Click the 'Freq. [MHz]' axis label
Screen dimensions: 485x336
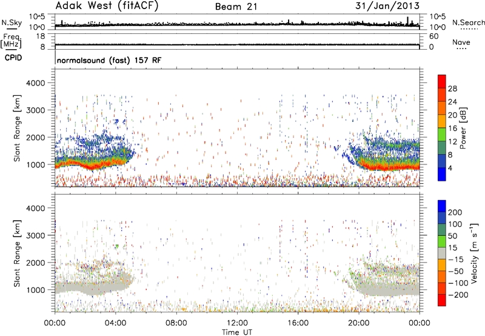[x=12, y=41]
